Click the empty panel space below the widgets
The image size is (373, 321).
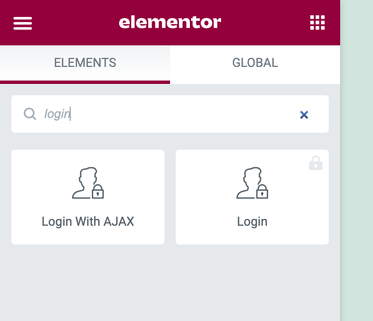(x=170, y=282)
